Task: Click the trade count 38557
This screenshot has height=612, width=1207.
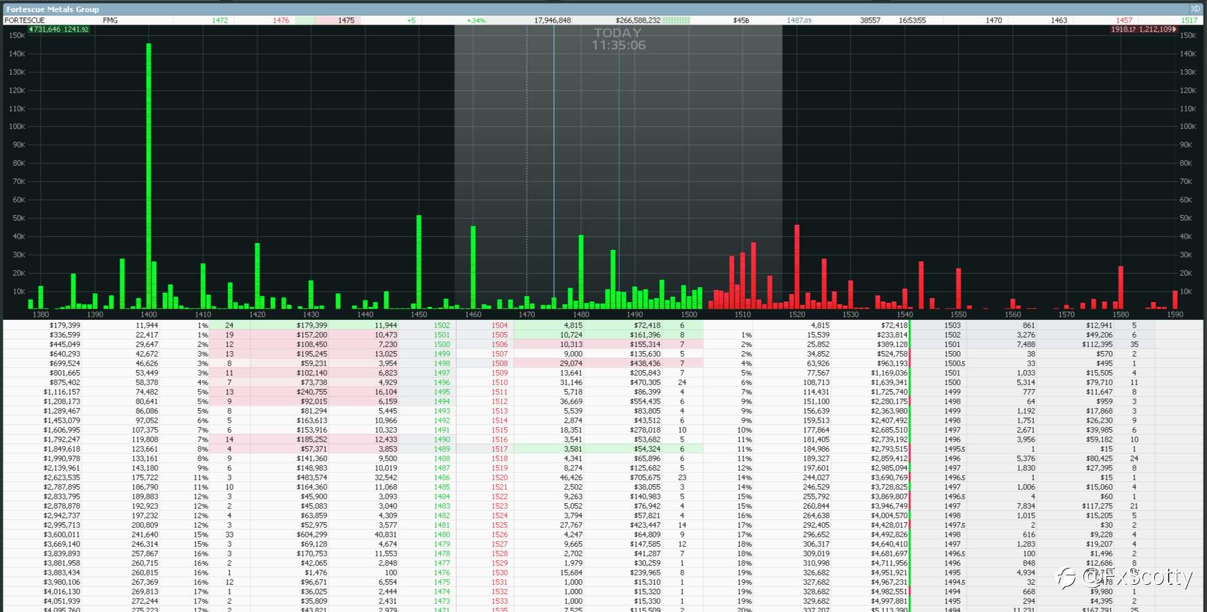Action: [870, 20]
